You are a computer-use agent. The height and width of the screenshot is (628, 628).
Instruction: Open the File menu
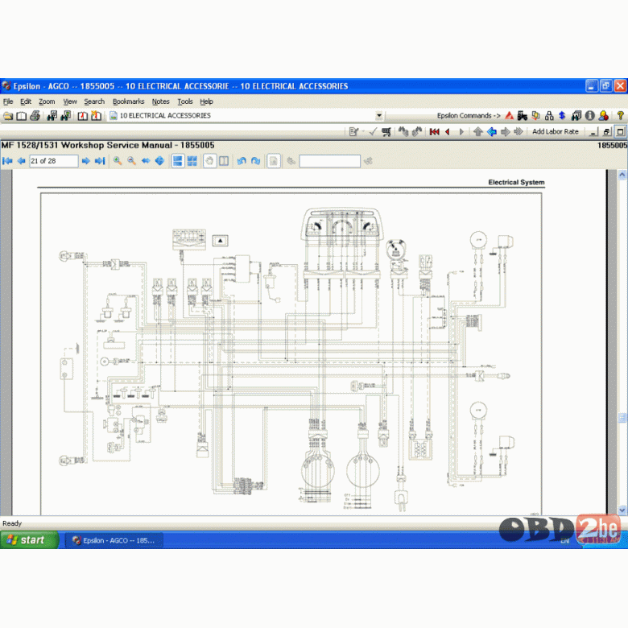pyautogui.click(x=8, y=101)
